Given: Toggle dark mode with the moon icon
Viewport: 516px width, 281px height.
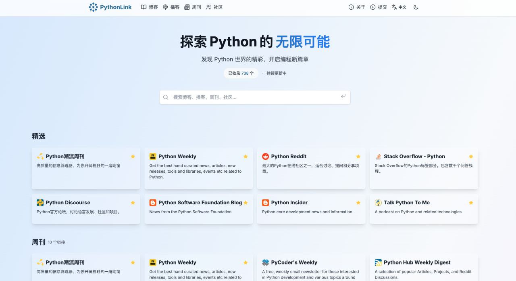Looking at the screenshot, I should click(x=416, y=7).
